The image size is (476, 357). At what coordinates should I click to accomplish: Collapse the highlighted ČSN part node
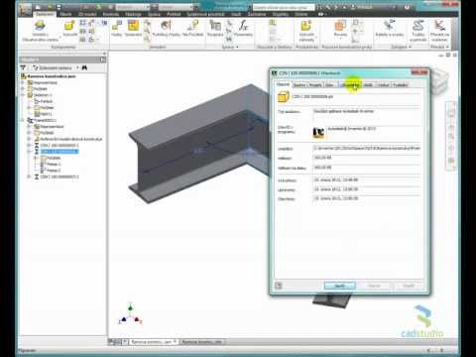coord(29,152)
